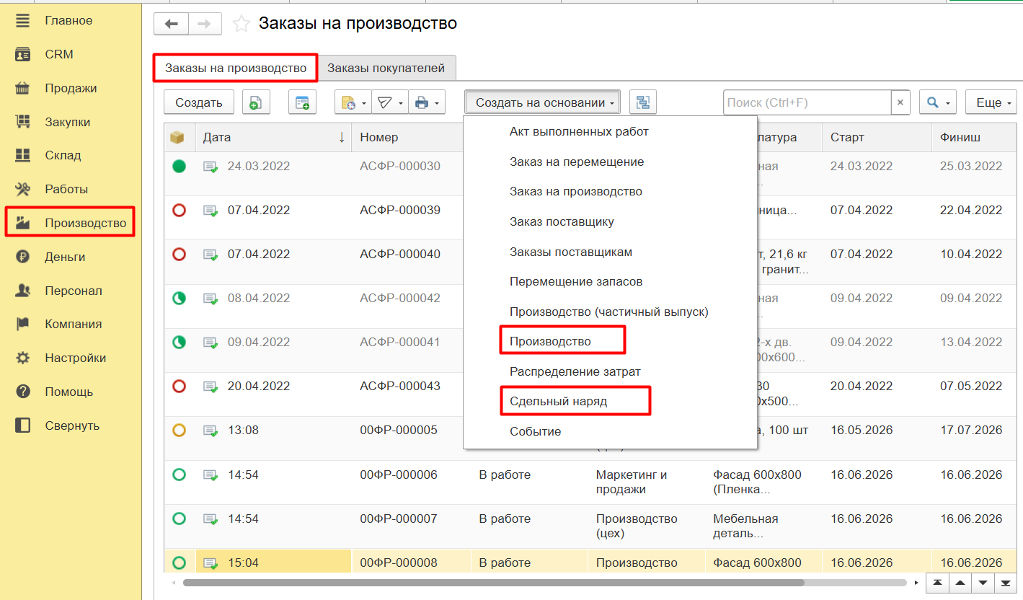This screenshot has height=600, width=1023.
Task: Add page to favorites with star
Action: 242,24
